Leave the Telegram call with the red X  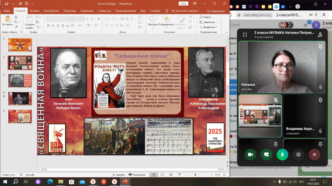315,155
